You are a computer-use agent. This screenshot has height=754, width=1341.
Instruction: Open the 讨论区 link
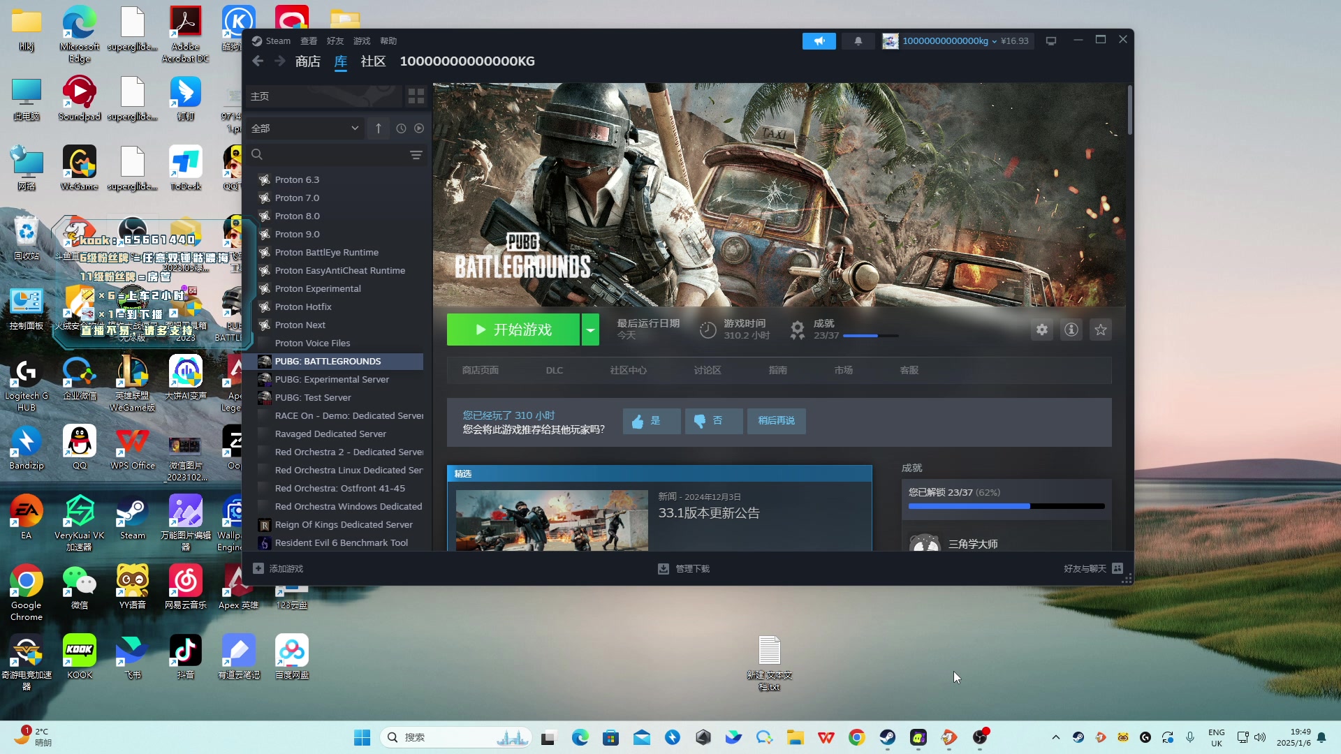(x=708, y=371)
